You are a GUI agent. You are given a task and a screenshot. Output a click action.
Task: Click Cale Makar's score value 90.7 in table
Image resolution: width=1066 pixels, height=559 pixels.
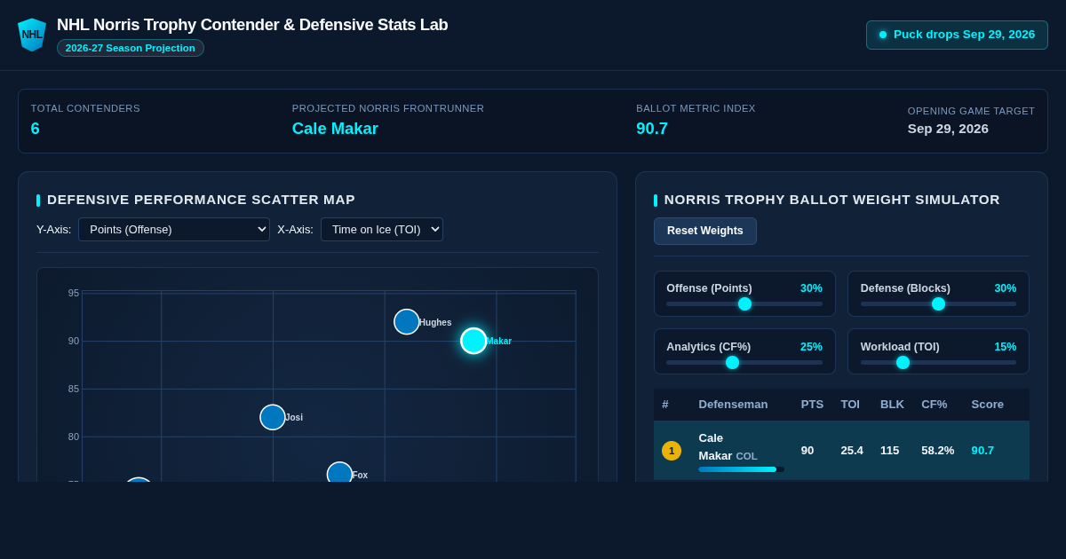[x=982, y=451]
